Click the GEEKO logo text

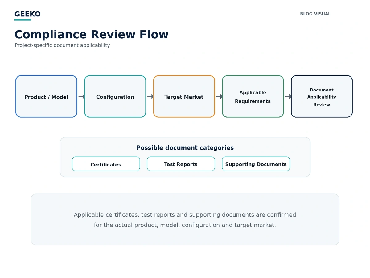tap(27, 14)
